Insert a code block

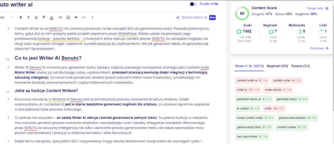pos(83,18)
